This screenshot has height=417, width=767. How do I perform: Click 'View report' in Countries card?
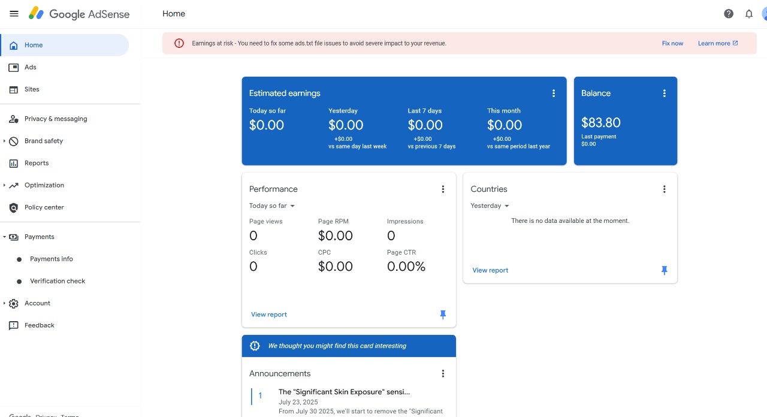pos(490,270)
